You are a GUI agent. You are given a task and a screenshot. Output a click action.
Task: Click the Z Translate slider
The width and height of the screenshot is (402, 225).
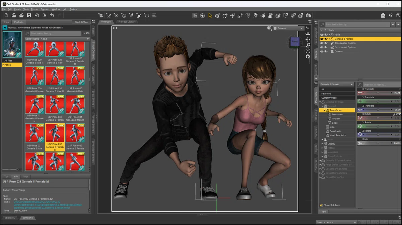coord(378,109)
